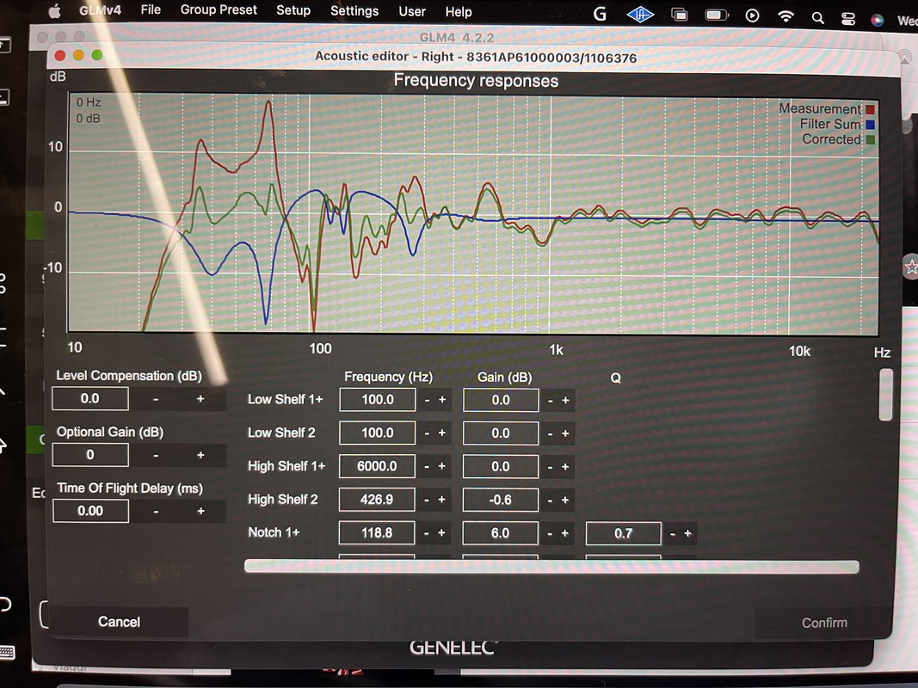
Task: Decrease Low Shelf 2 gain
Action: pyautogui.click(x=550, y=434)
